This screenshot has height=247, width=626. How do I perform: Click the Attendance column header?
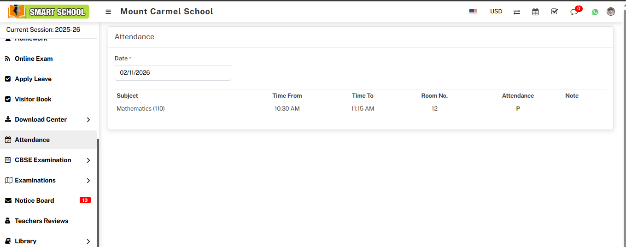(518, 96)
